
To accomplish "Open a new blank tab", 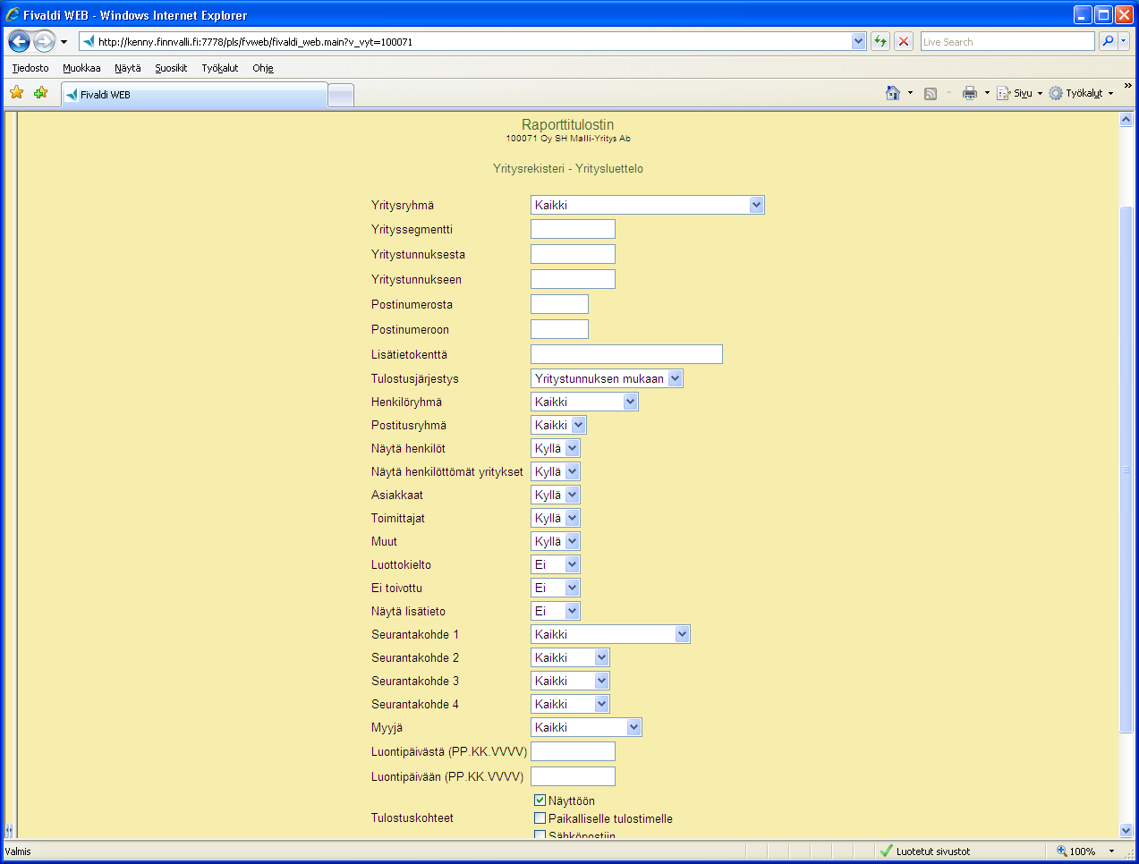I will coord(341,95).
